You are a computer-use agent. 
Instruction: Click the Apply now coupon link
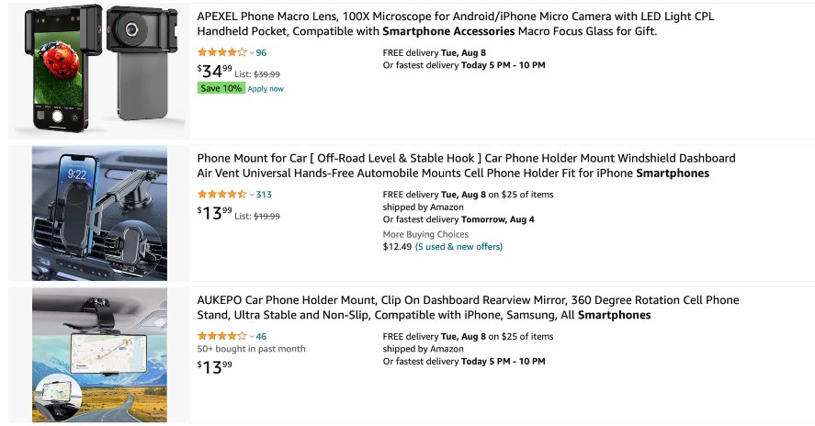click(266, 89)
